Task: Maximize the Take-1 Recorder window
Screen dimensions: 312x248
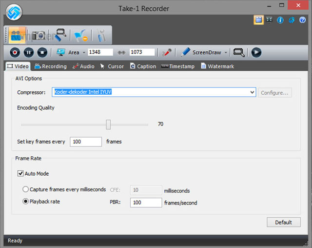Action: [x=282, y=5]
